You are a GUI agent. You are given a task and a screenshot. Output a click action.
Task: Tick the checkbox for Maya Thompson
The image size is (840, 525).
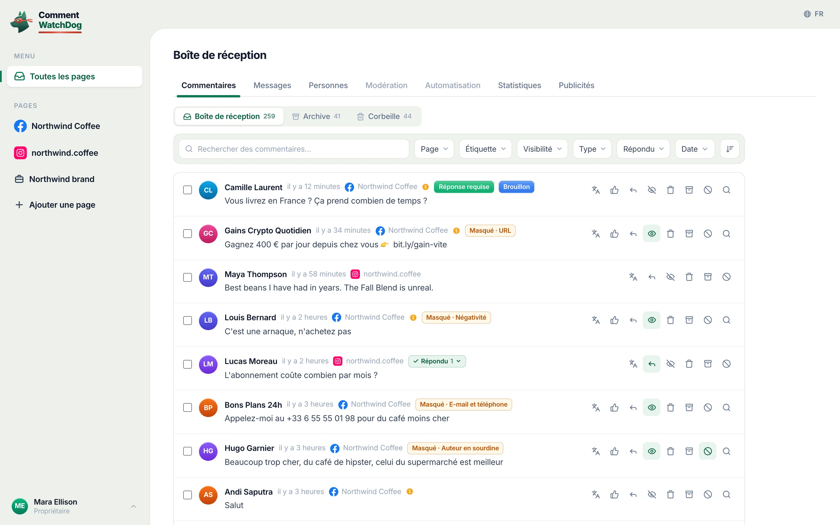click(x=188, y=277)
